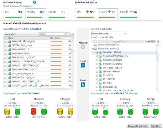Click the Proceed to Summary button
Image resolution: width=163 pixels, height=129 pixels.
coord(138,126)
